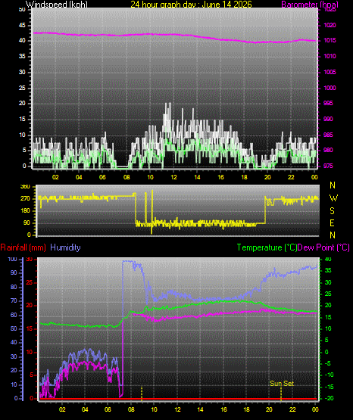Click the 980 value on the barometer axis

(x=328, y=150)
